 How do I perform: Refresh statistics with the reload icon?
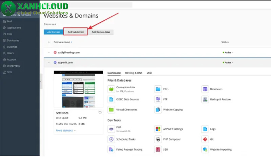(100, 112)
